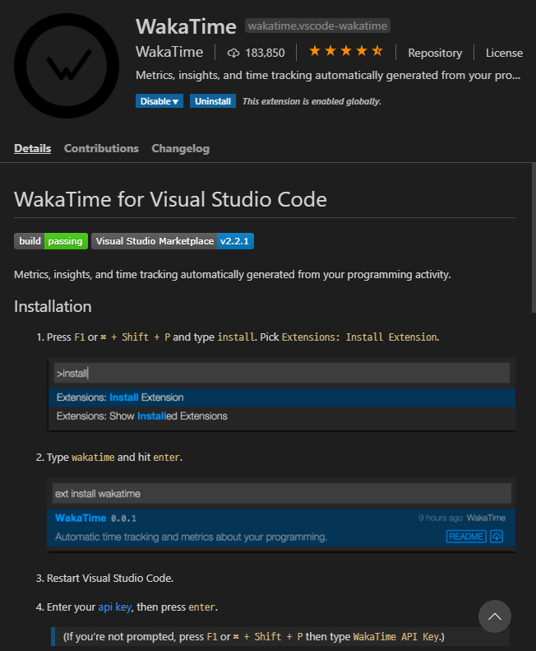Open the api key link
The height and width of the screenshot is (651, 536).
coord(115,607)
